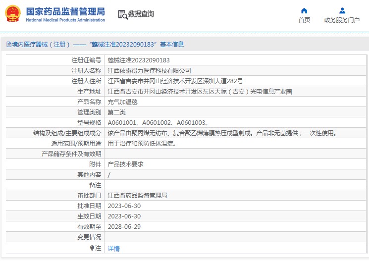Select the 附件 label
This screenshot has height=264, width=369.
click(x=95, y=164)
